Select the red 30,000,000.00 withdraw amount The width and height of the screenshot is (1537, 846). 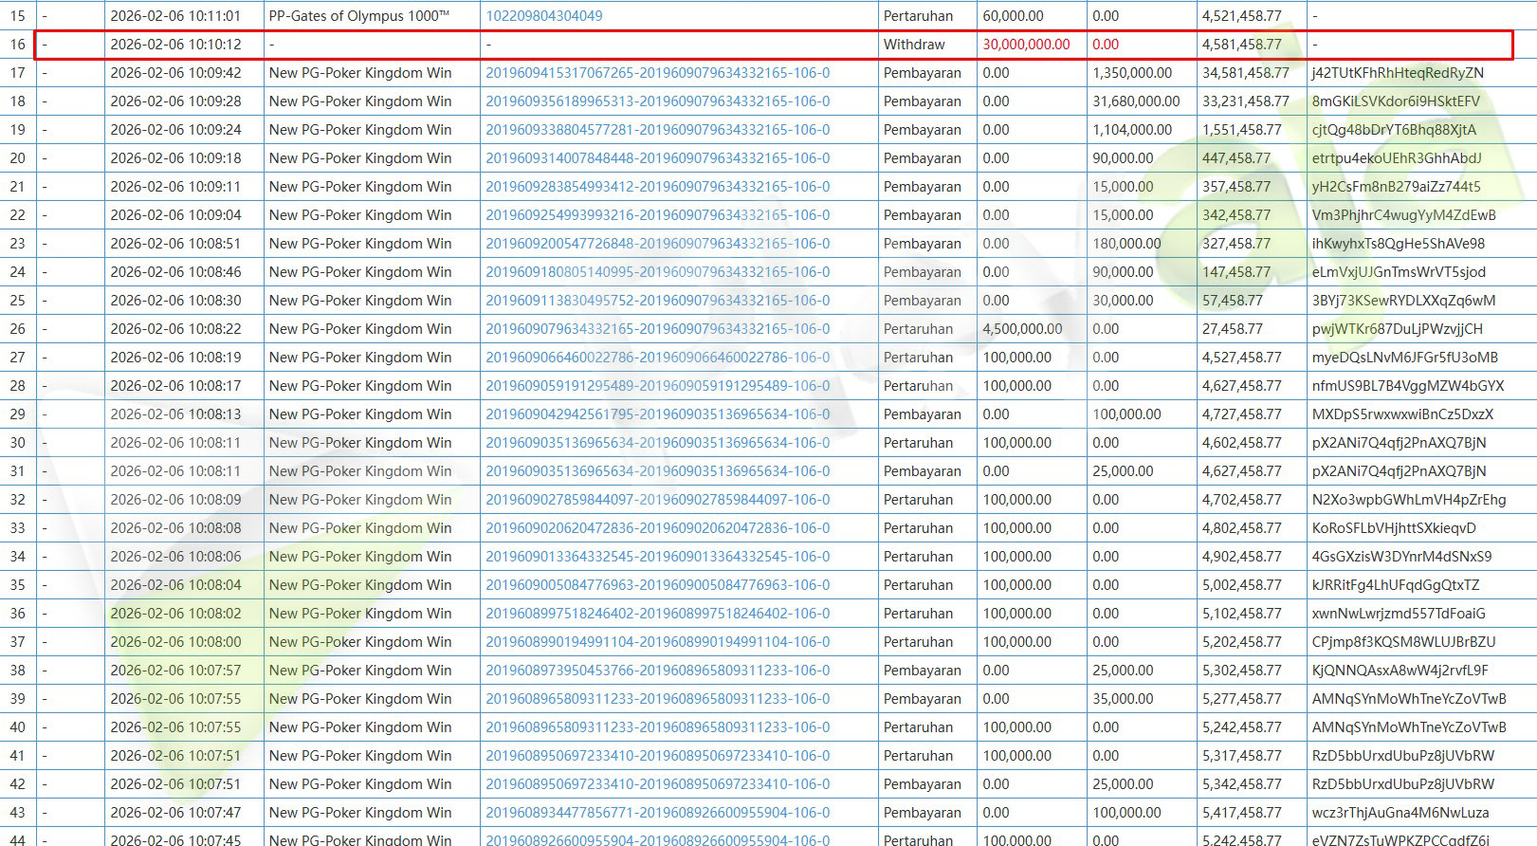[x=1026, y=45]
